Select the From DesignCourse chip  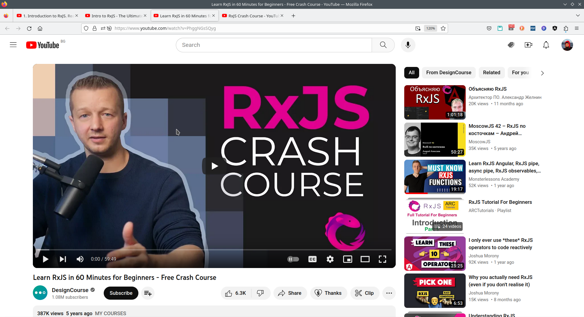click(449, 72)
